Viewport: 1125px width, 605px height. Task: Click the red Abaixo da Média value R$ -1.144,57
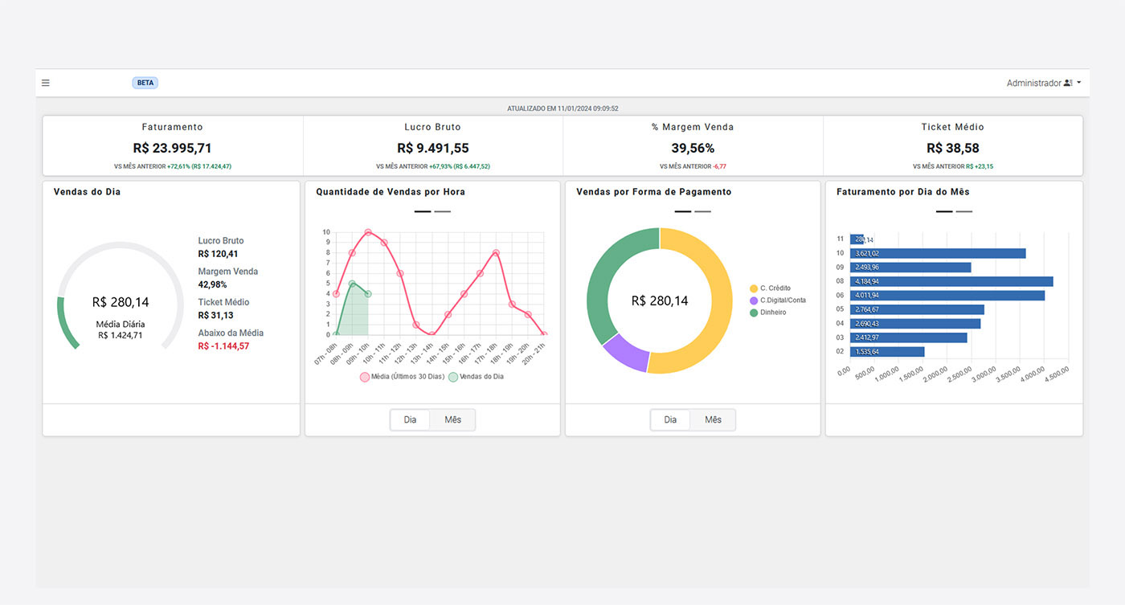(x=223, y=346)
